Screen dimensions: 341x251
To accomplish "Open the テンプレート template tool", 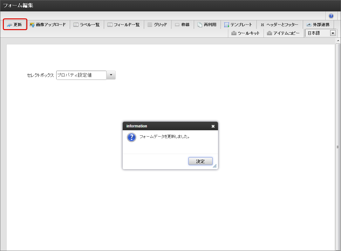I will 238,24.
